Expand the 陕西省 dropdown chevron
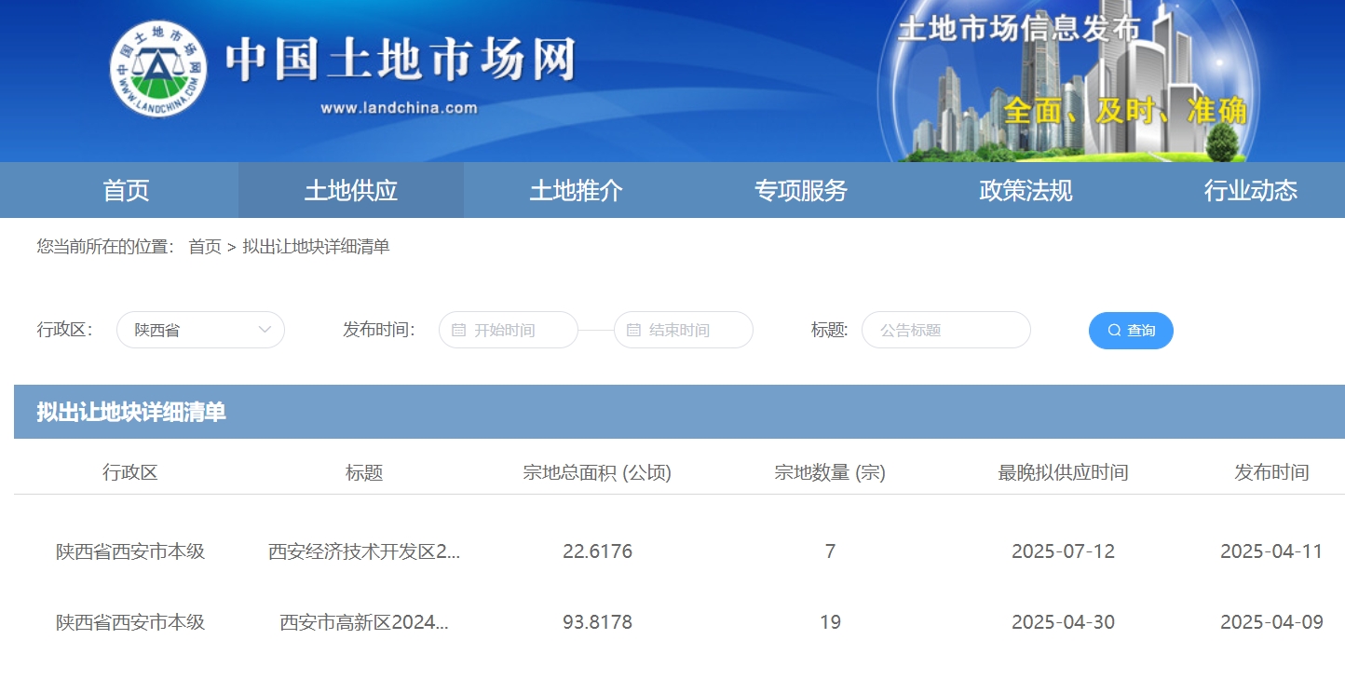 point(265,330)
